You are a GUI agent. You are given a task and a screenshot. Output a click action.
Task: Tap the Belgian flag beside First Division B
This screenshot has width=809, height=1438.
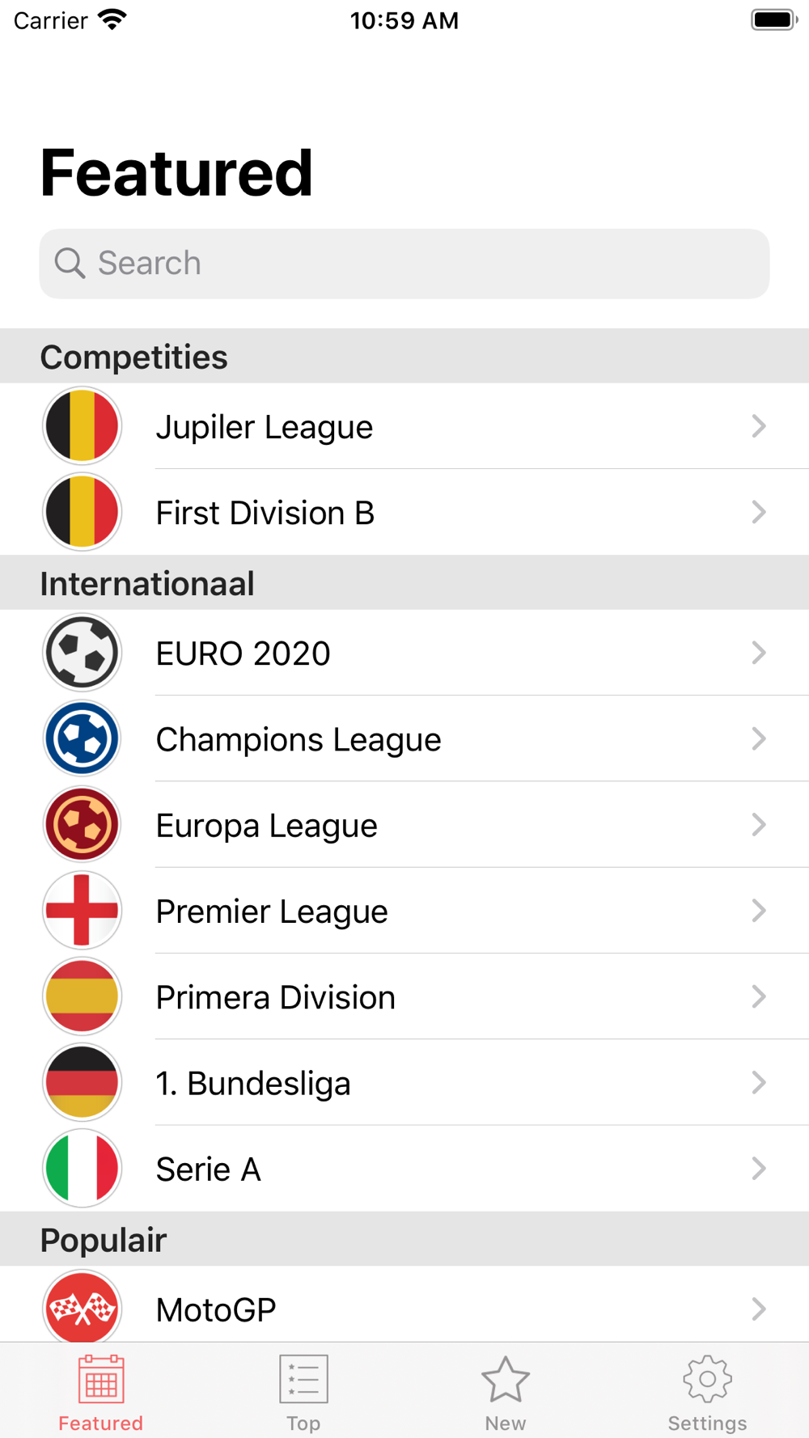[82, 512]
